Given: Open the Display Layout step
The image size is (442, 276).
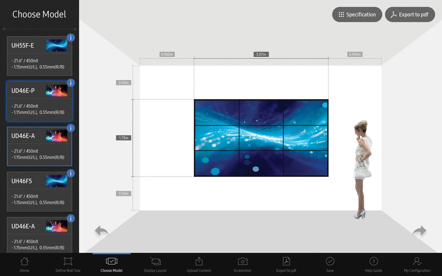Looking at the screenshot, I should 155,264.
